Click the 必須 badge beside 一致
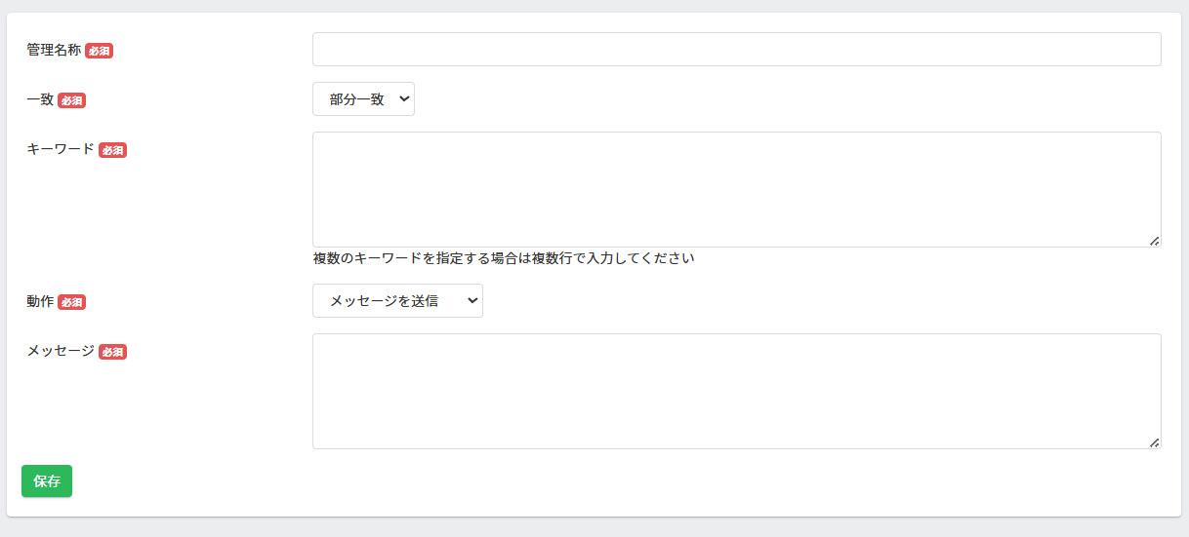 tap(71, 100)
